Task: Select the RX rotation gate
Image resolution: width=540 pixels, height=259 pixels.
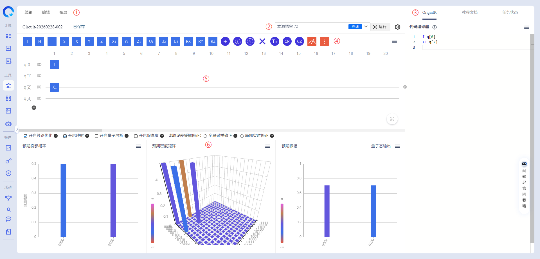Action: 188,41
